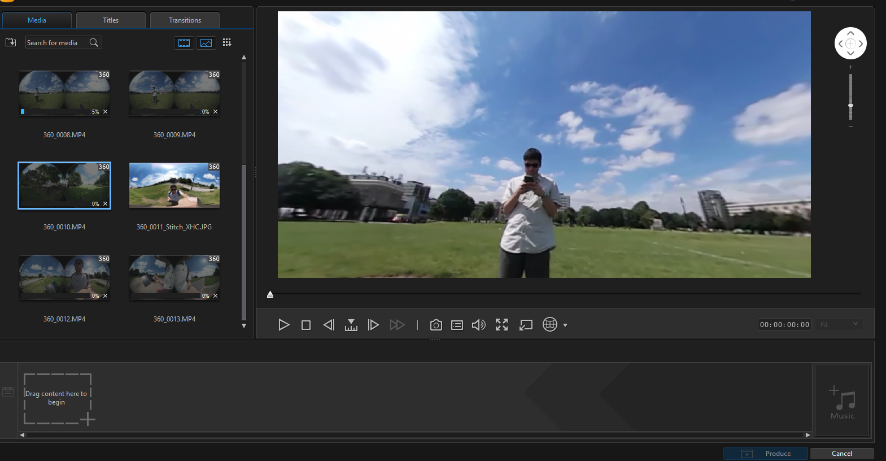The height and width of the screenshot is (461, 886).
Task: Click the 360_0013.MP4 file name label
Action: [174, 319]
